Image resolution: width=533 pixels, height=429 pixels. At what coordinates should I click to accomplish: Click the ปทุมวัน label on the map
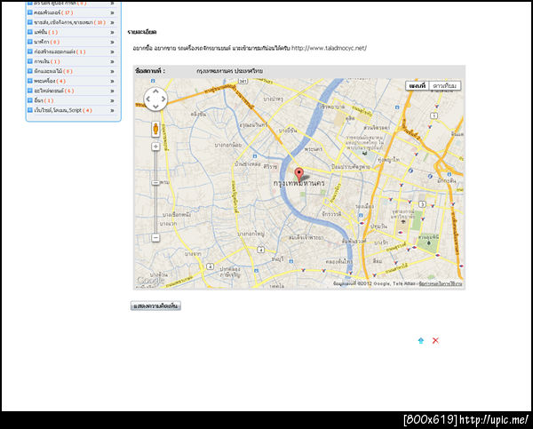pyautogui.click(x=378, y=226)
